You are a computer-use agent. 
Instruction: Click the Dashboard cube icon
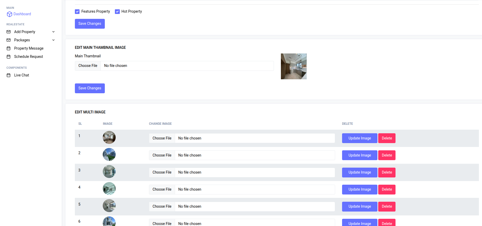pyautogui.click(x=10, y=14)
